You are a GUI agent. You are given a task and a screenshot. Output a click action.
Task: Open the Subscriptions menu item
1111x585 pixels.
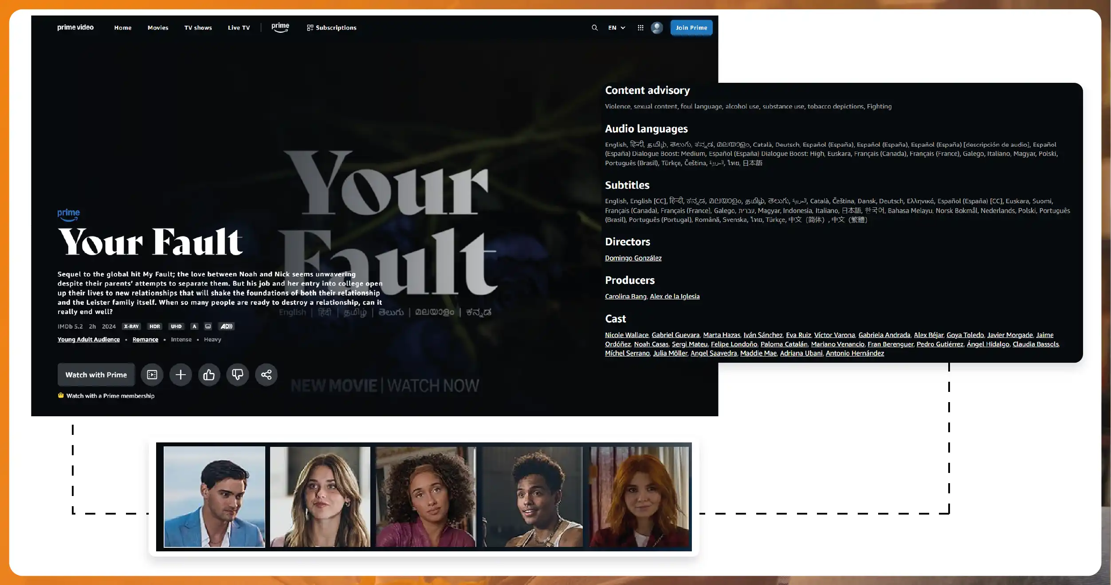[331, 27]
